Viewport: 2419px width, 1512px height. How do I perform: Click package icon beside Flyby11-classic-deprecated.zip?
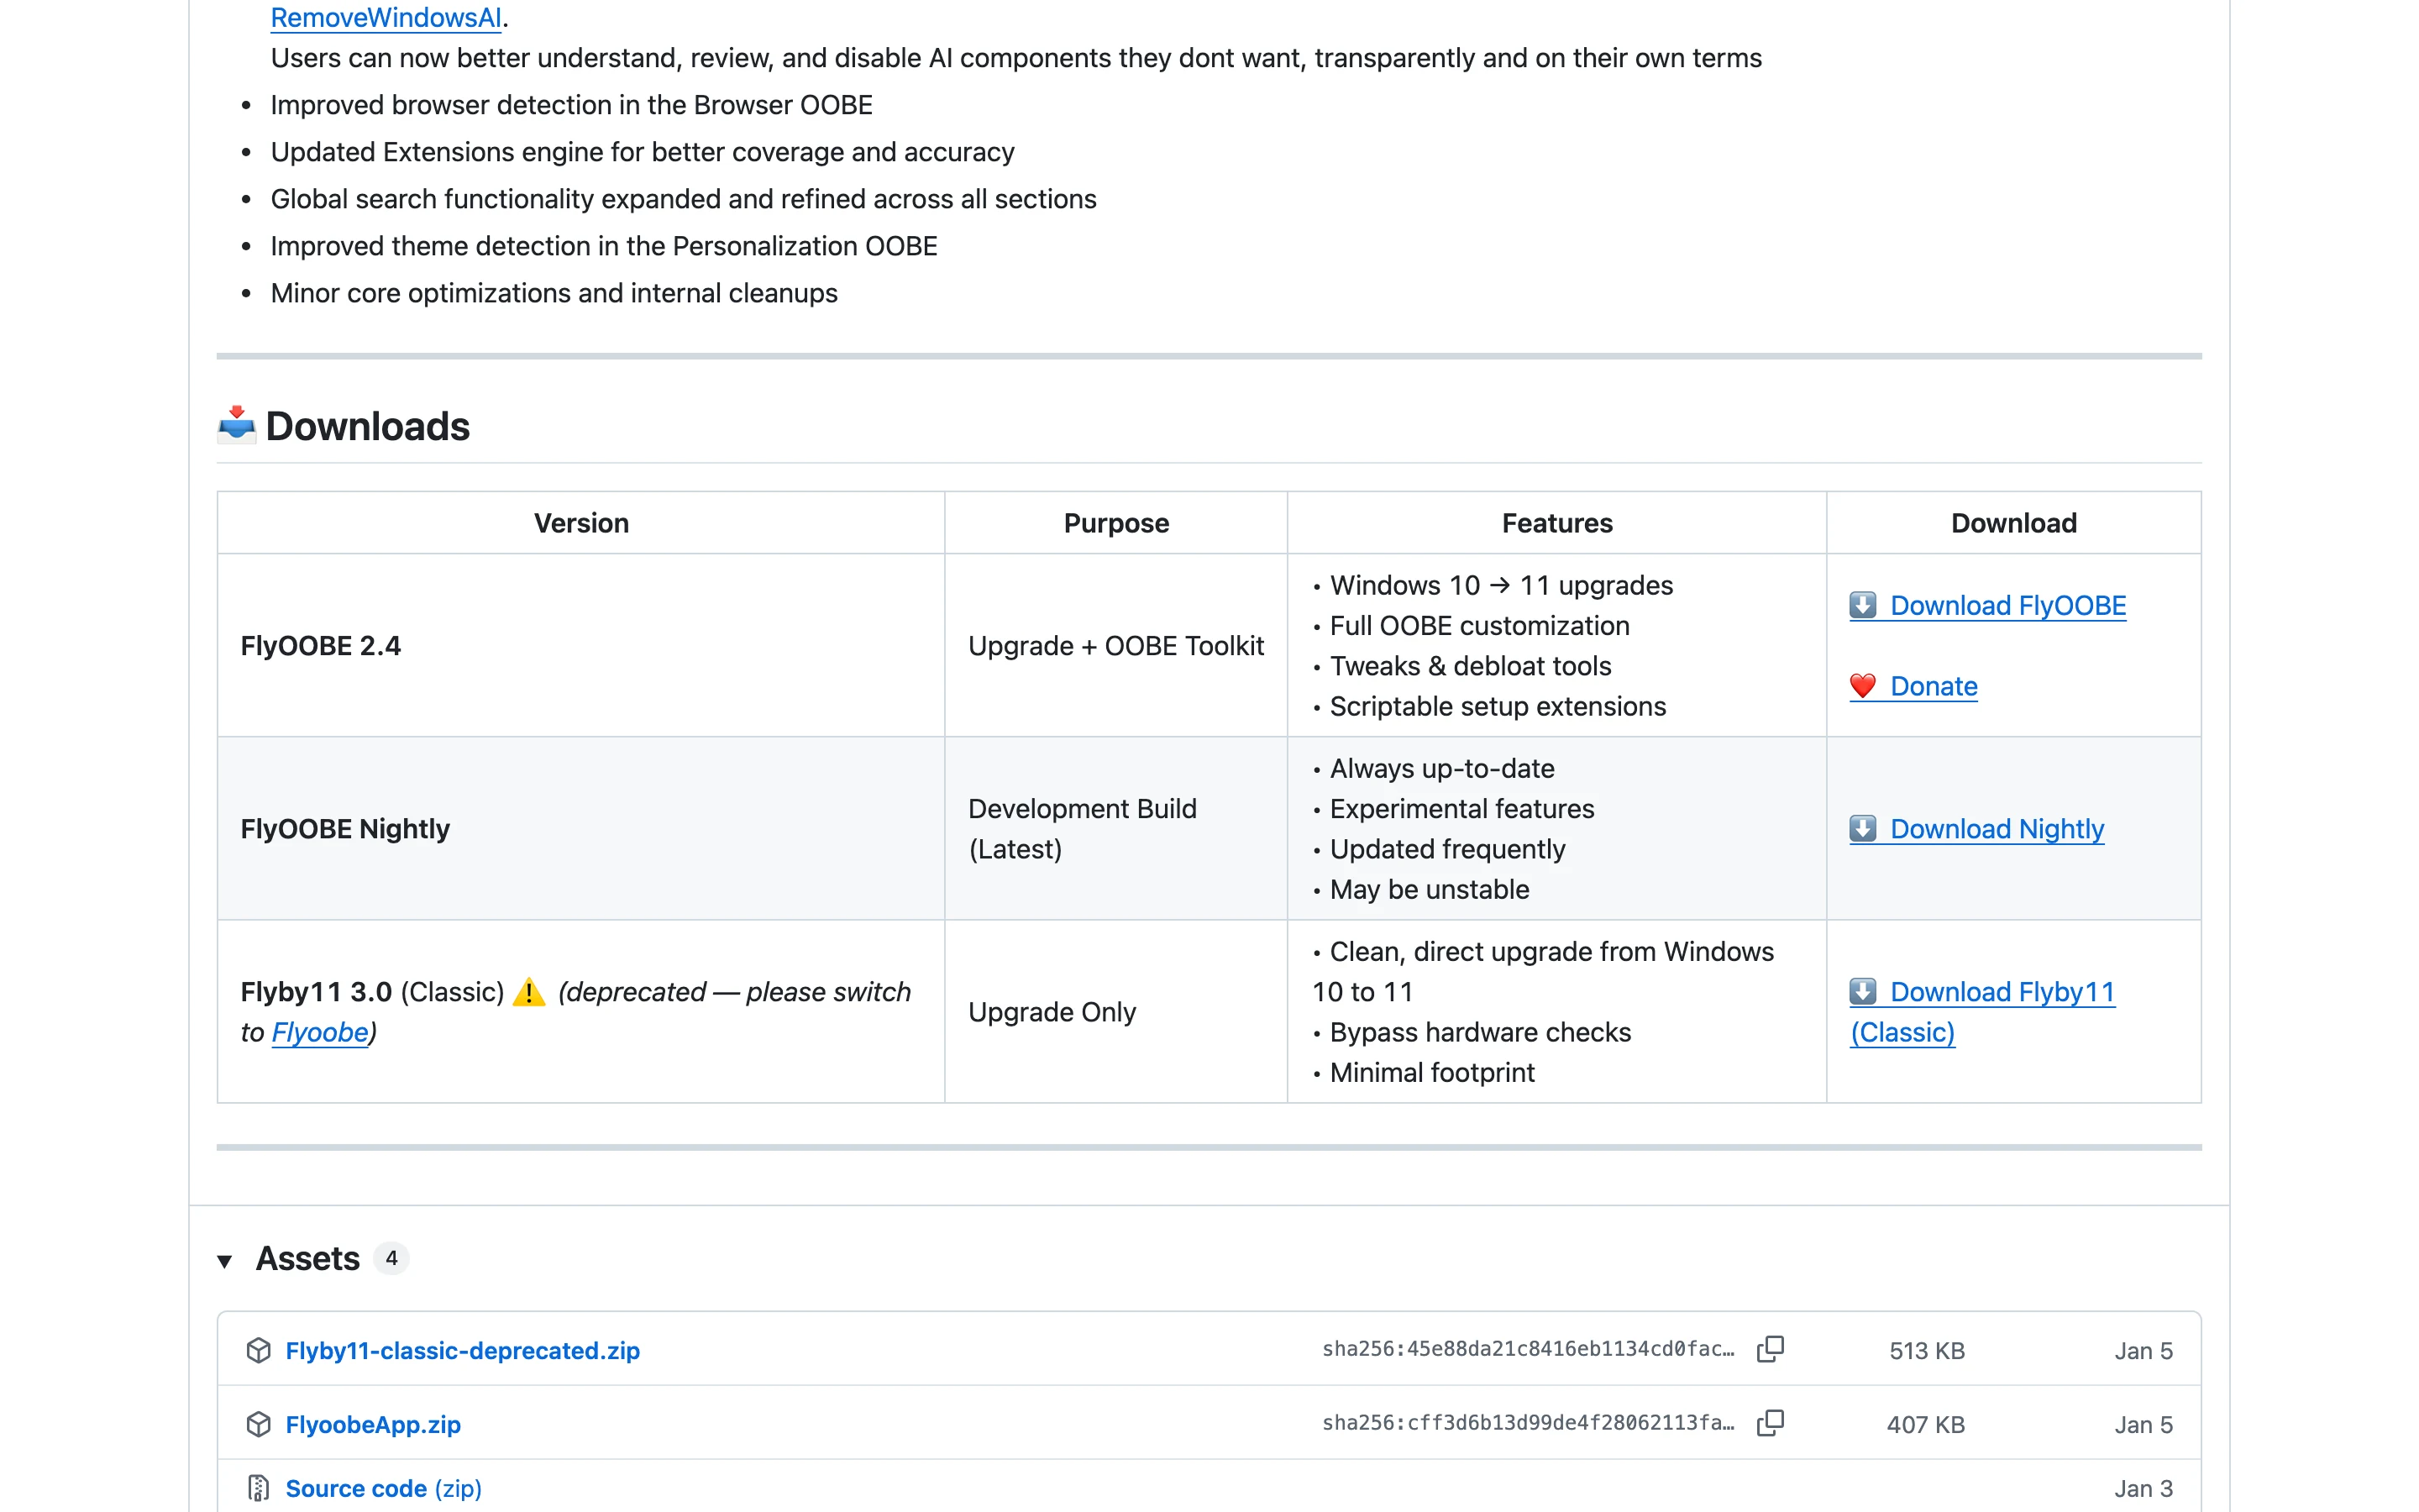click(258, 1350)
